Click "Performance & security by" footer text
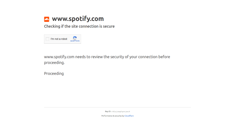This screenshot has height=139, width=225. tap(113, 116)
